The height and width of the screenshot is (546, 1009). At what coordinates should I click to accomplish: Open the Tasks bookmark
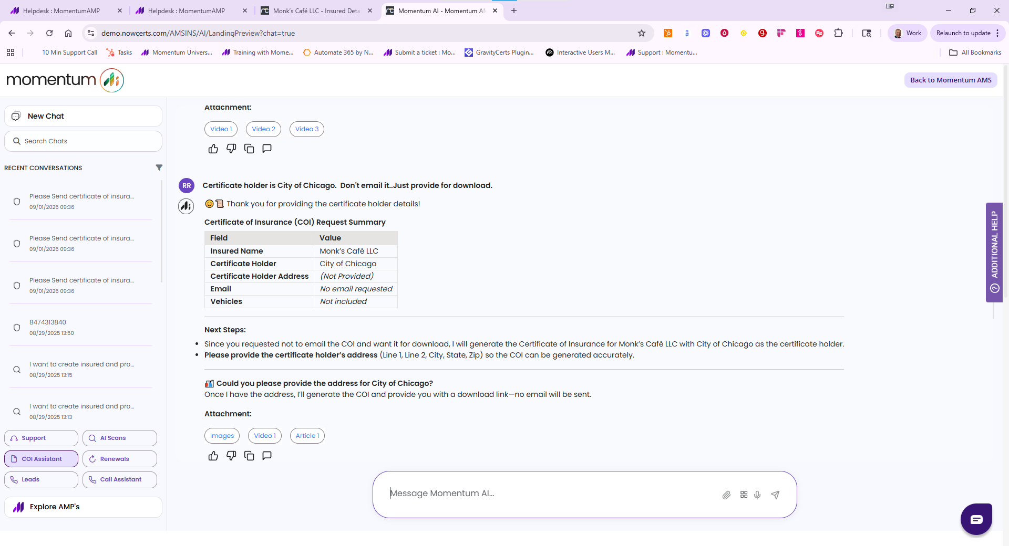tap(119, 52)
